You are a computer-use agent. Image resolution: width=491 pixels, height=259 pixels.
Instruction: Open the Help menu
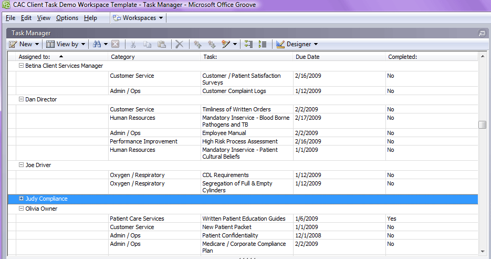pos(90,18)
